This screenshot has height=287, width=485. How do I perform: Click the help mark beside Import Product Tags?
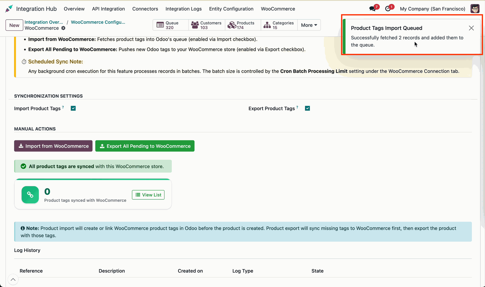coord(63,107)
